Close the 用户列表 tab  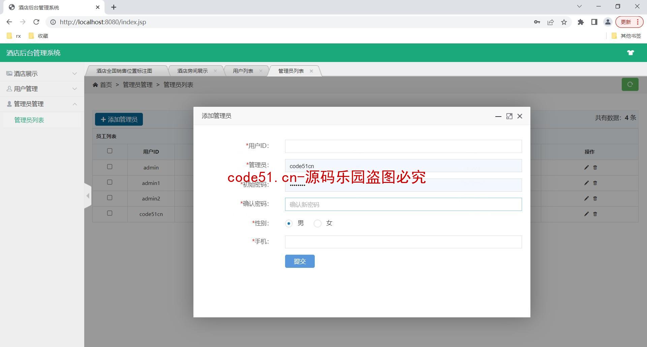260,71
